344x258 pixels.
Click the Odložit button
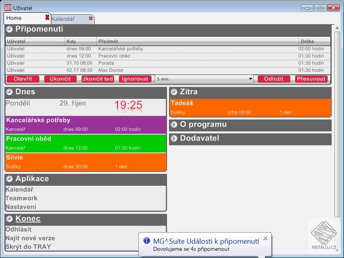(274, 79)
